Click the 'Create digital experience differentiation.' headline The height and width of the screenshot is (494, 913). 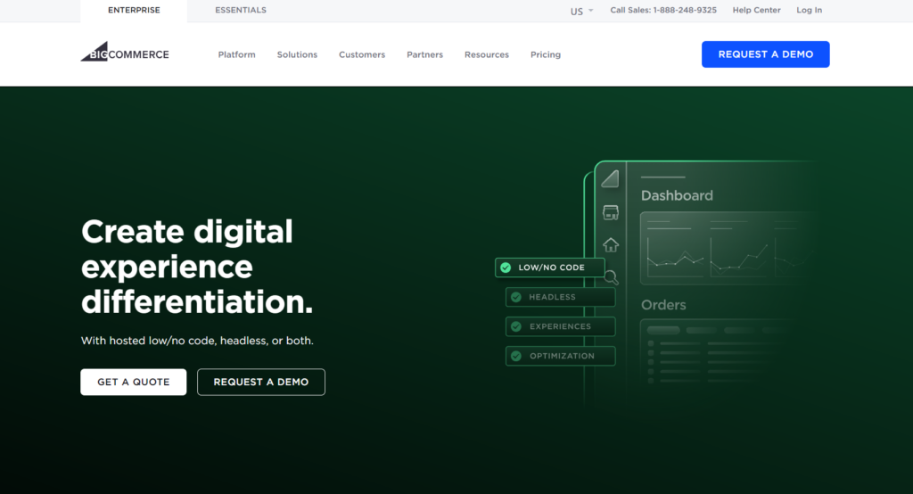(197, 267)
